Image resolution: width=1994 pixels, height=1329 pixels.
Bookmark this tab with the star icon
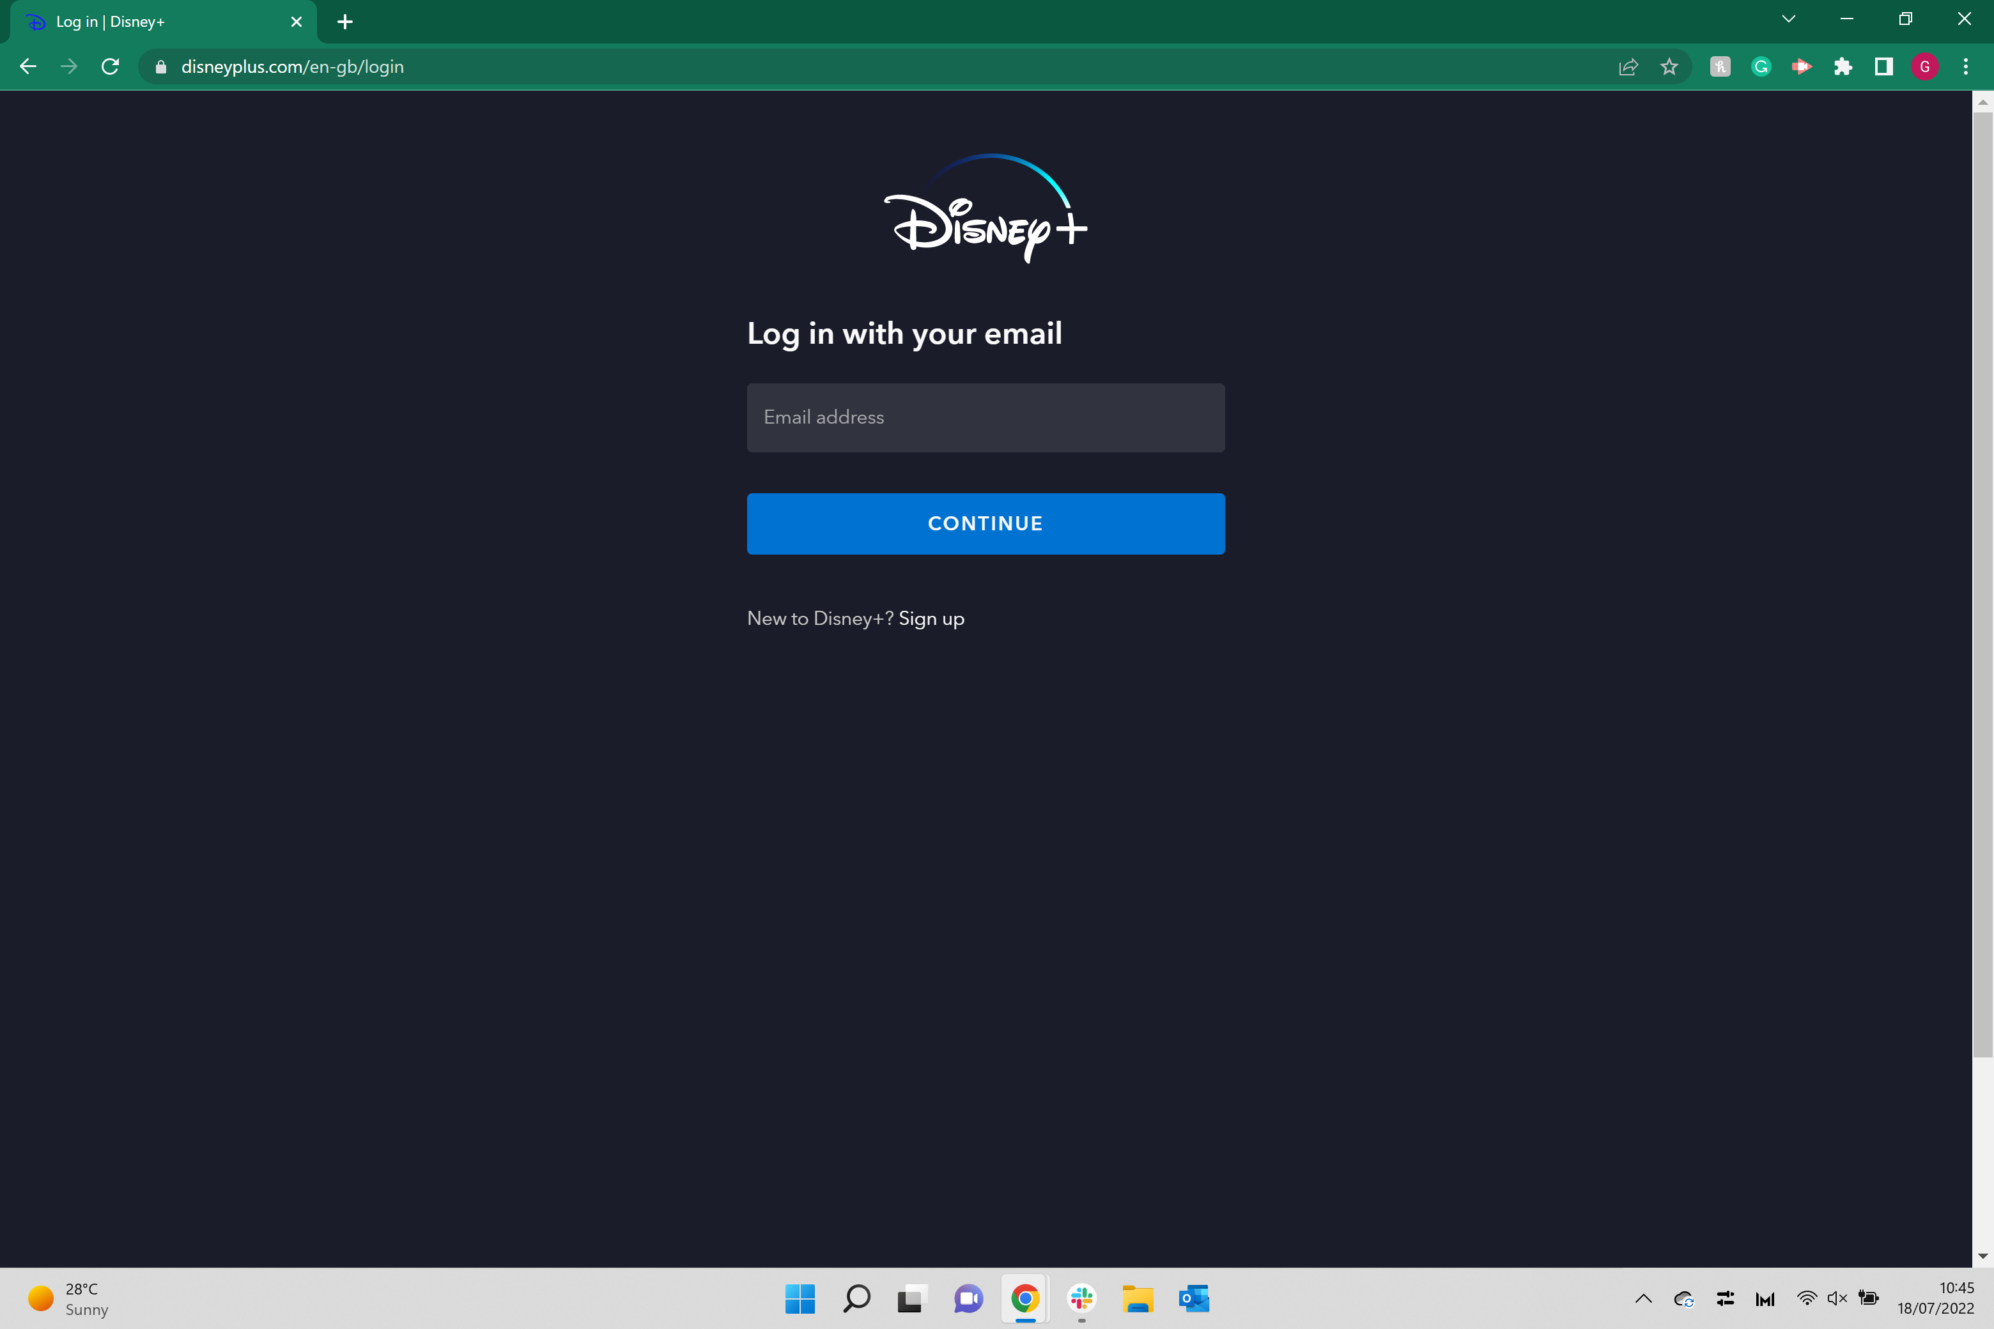point(1669,67)
